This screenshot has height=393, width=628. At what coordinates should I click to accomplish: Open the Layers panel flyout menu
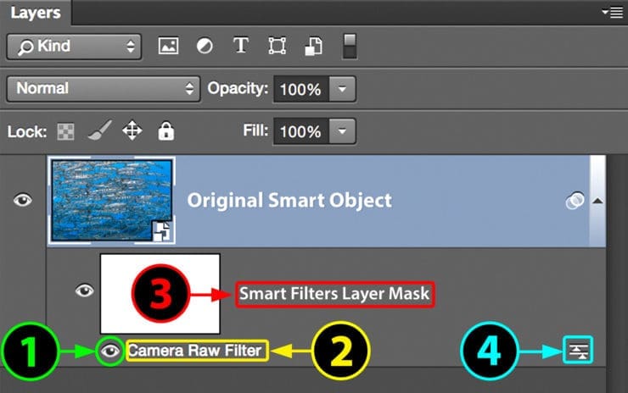click(613, 13)
